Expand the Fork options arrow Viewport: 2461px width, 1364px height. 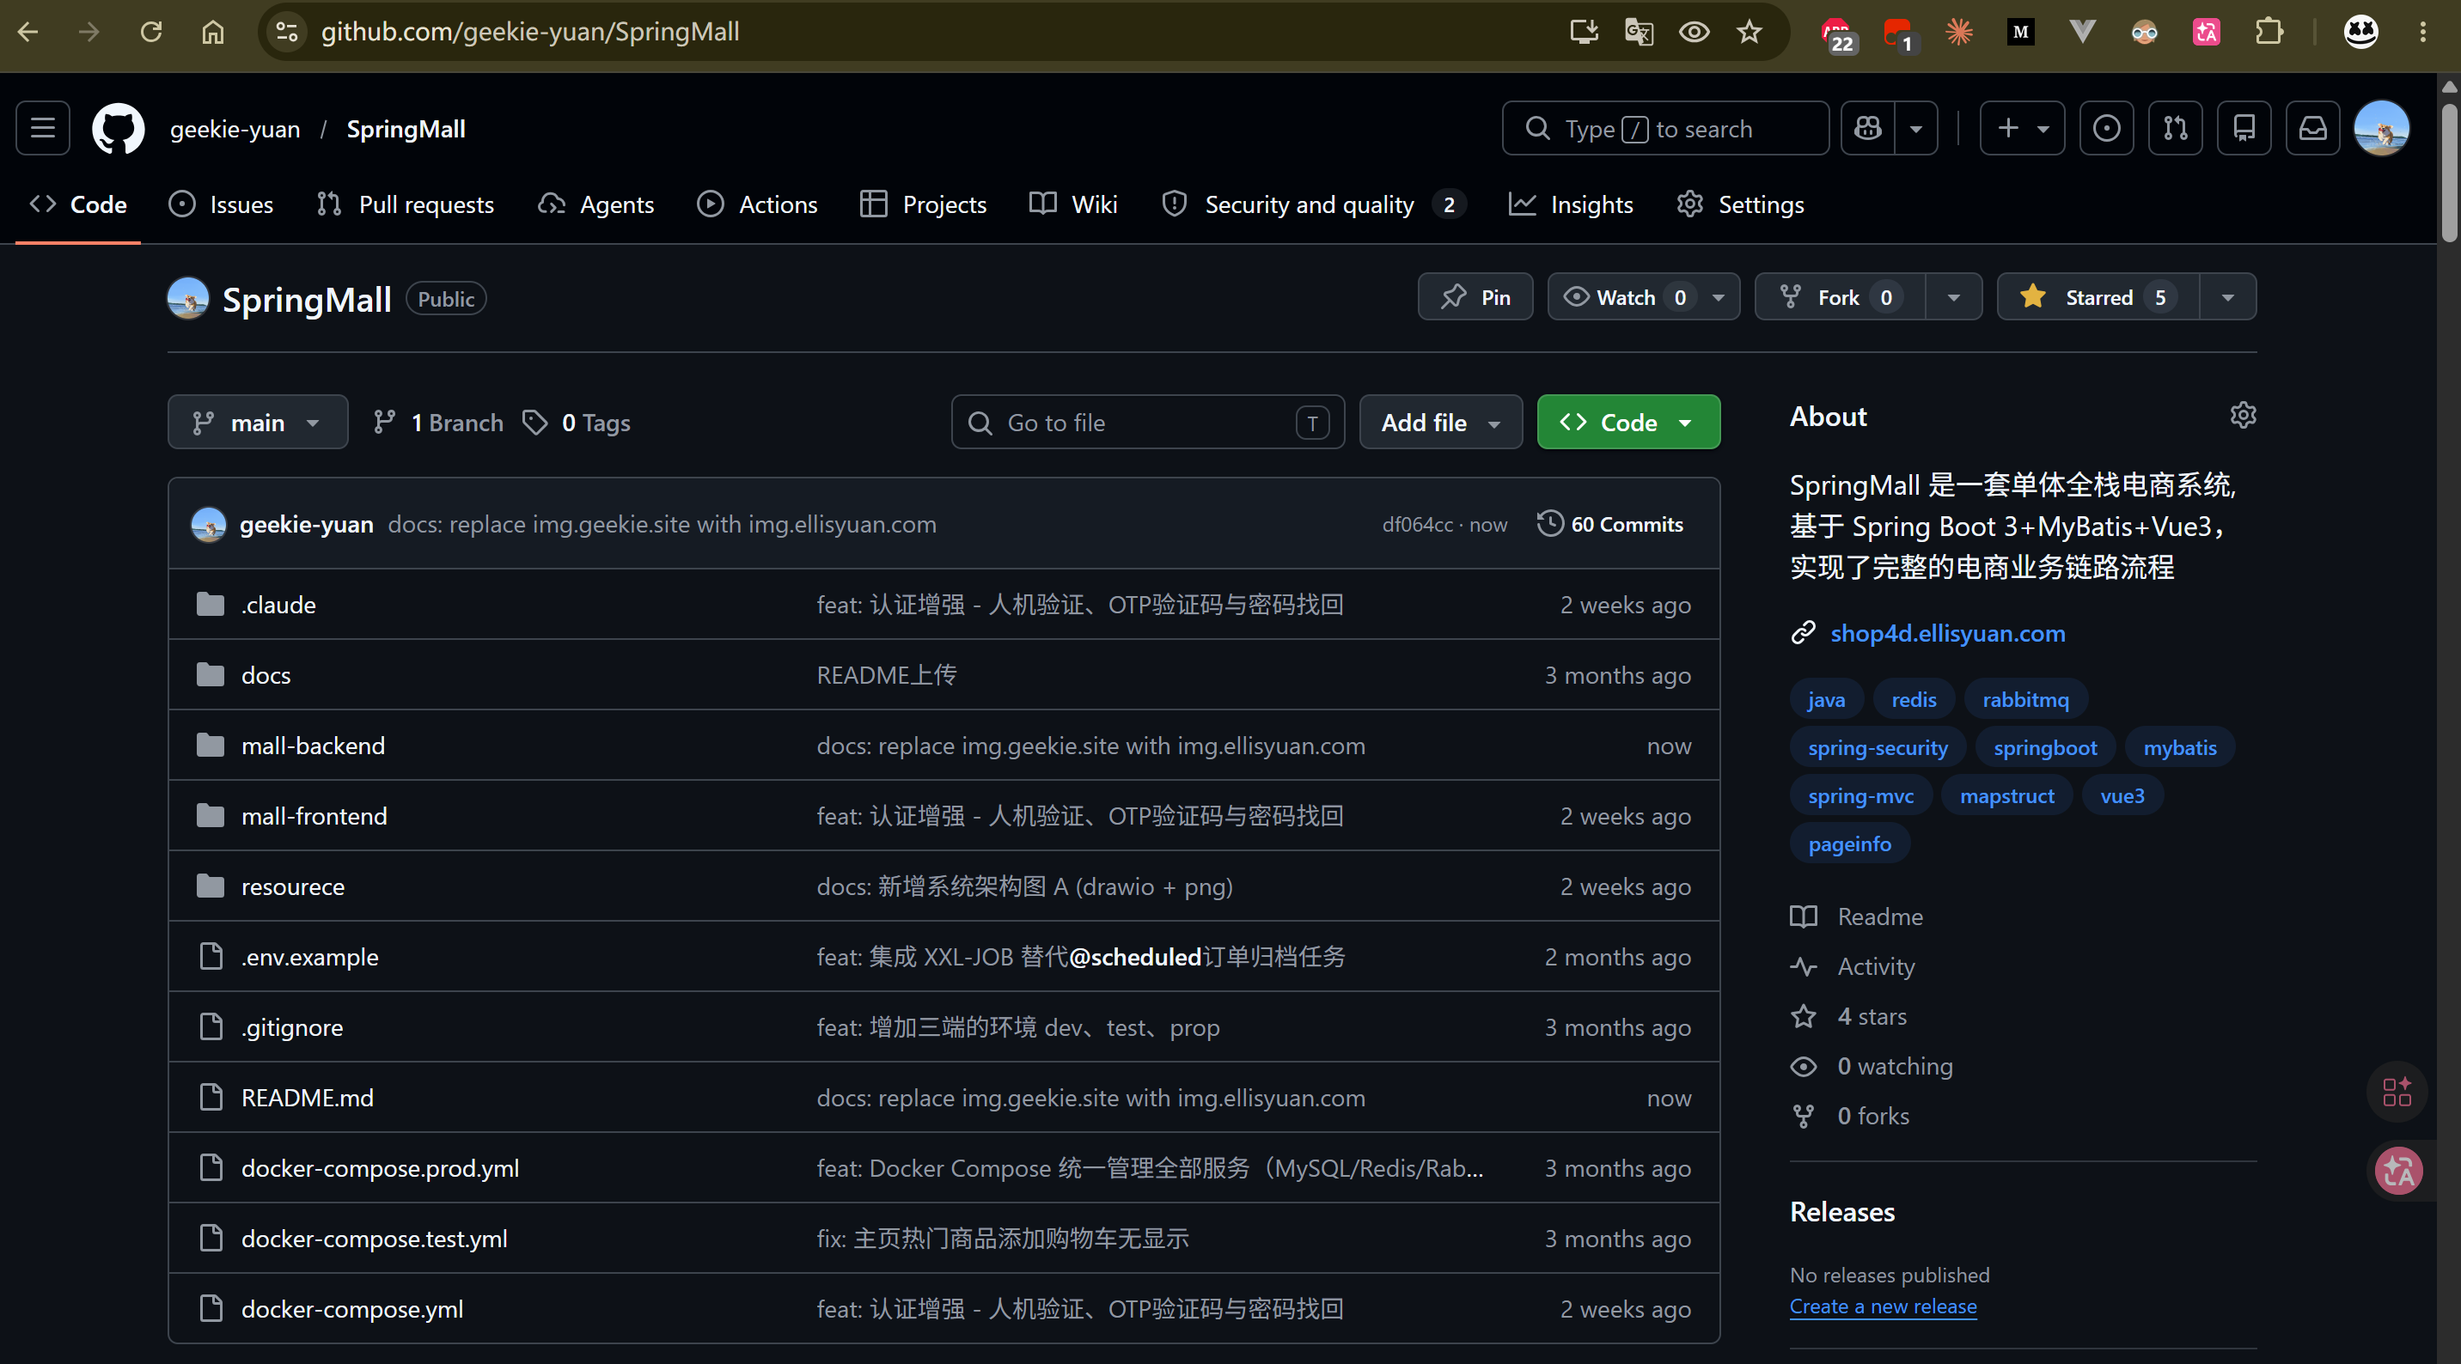tap(1954, 297)
